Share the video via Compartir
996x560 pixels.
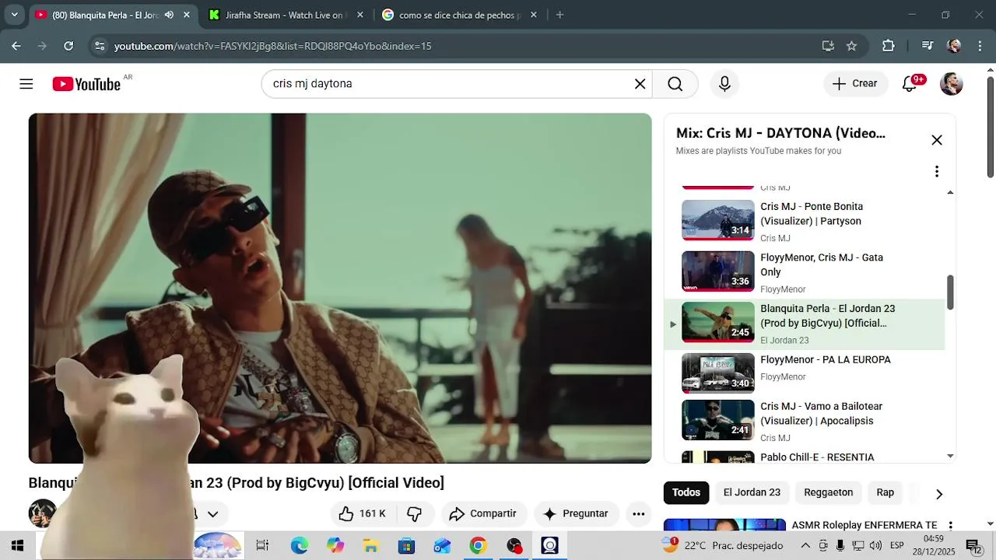[x=483, y=513]
